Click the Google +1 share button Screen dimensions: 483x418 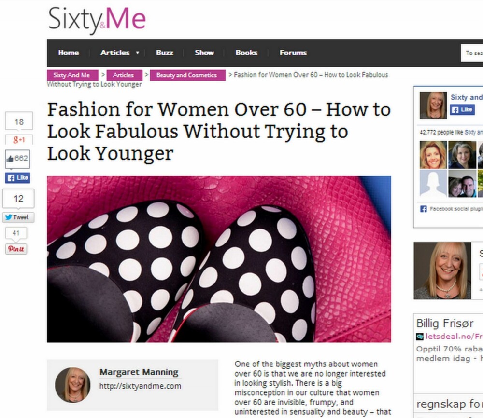tap(19, 140)
